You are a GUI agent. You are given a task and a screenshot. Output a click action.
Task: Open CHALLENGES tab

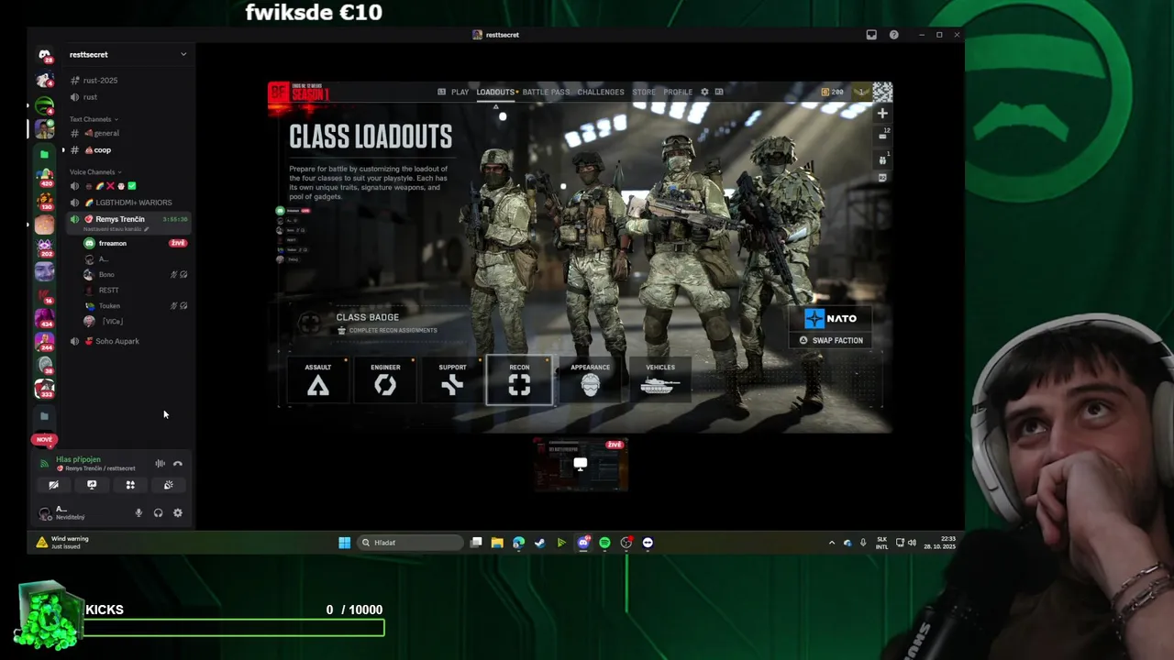601,92
